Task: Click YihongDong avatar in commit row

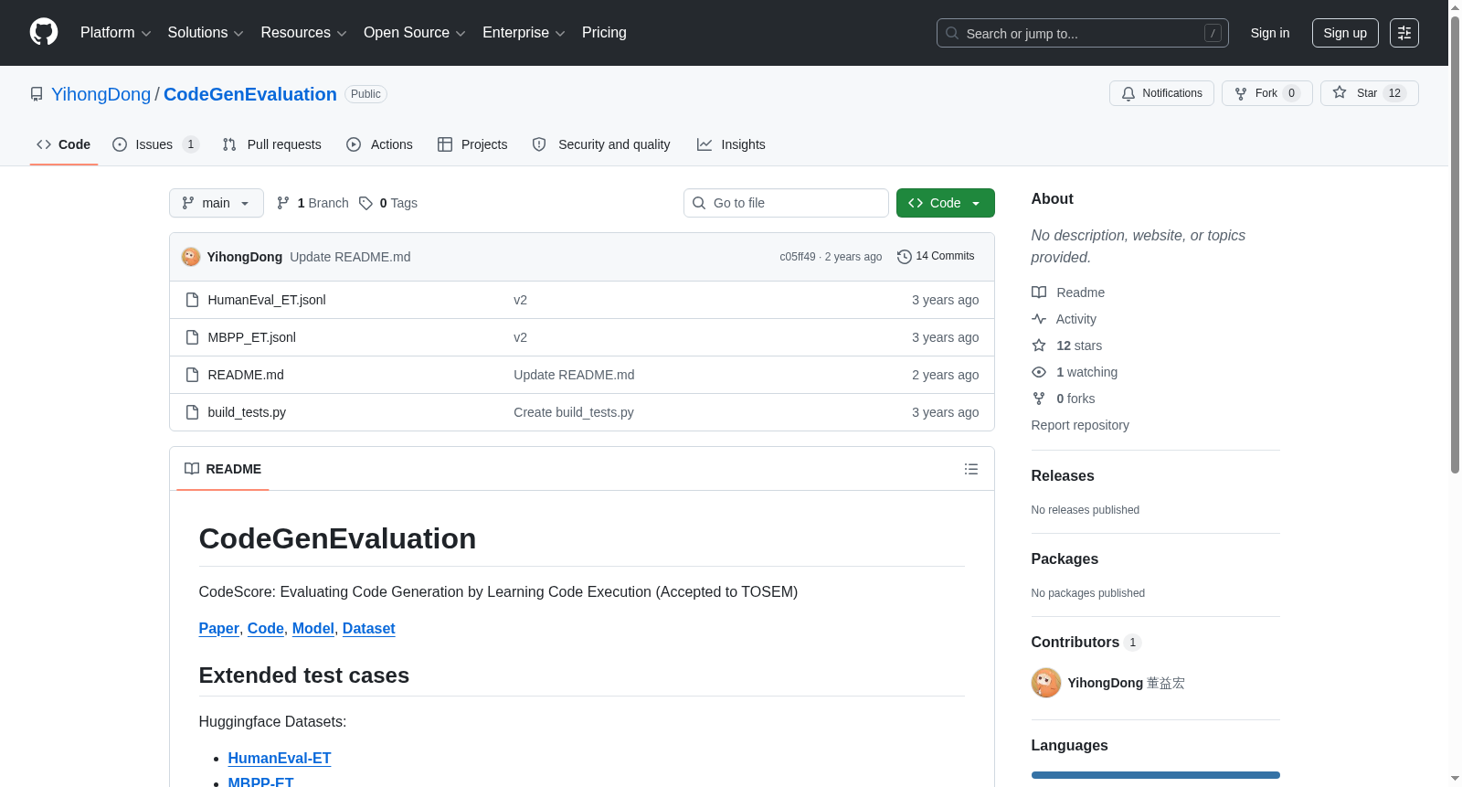Action: pyautogui.click(x=191, y=257)
